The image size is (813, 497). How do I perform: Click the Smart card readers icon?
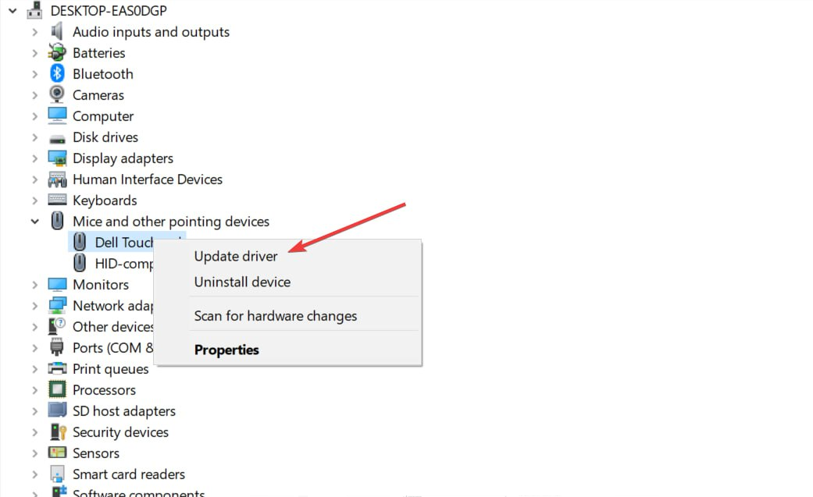[57, 474]
